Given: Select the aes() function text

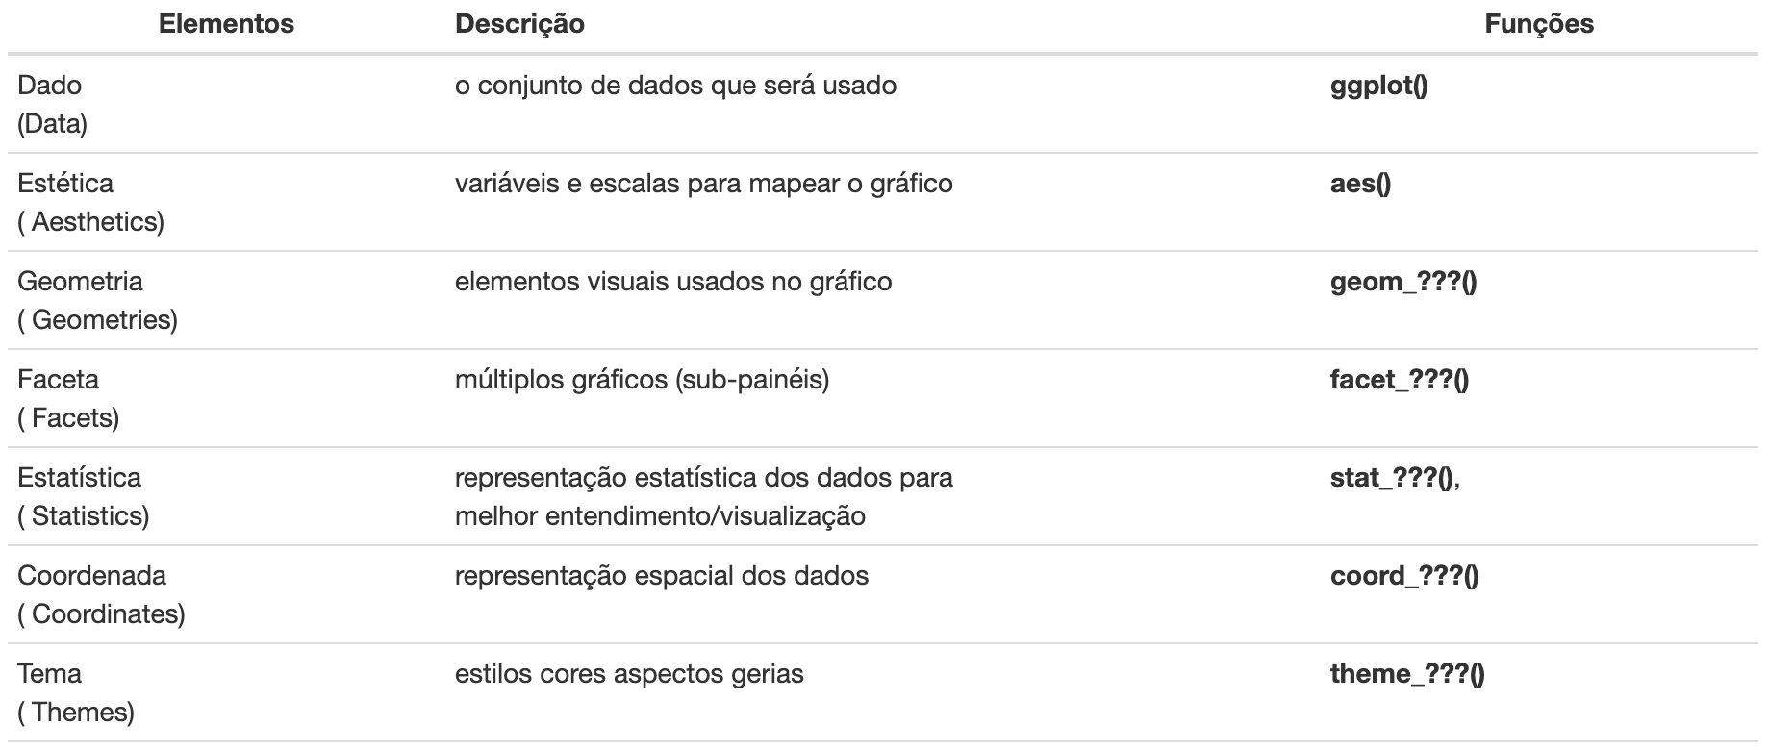Looking at the screenshot, I should (1360, 184).
